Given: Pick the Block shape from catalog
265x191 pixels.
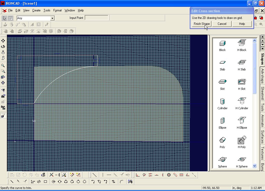Looking at the screenshot, I should tap(222, 46).
